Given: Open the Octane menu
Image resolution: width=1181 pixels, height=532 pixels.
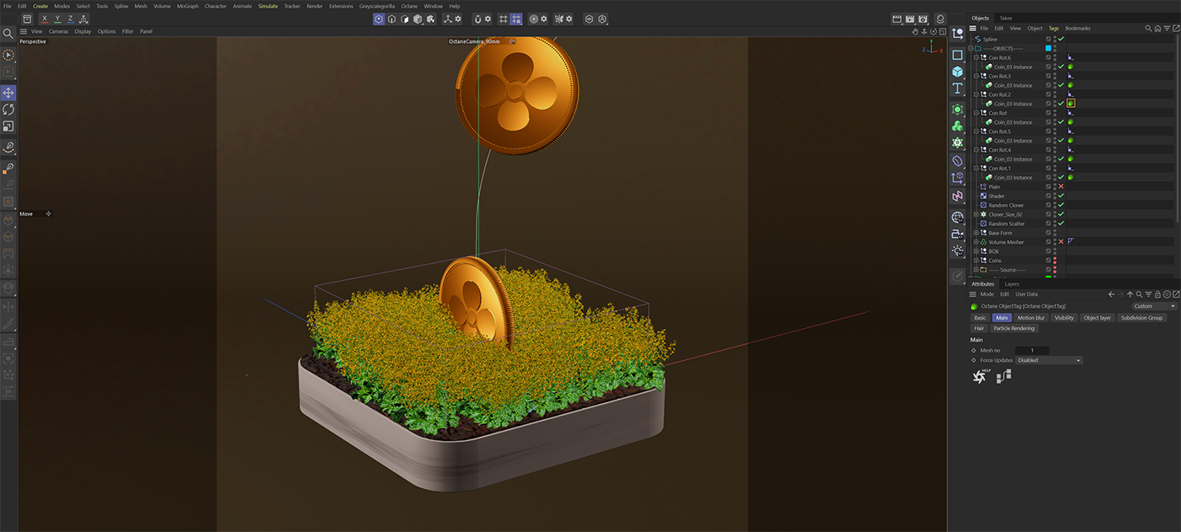Looking at the screenshot, I should 408,6.
